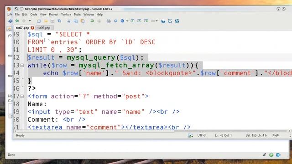Shade the Komodo window with down-chevron button
This screenshot has width=292, height=164.
pyautogui.click(x=278, y=9)
